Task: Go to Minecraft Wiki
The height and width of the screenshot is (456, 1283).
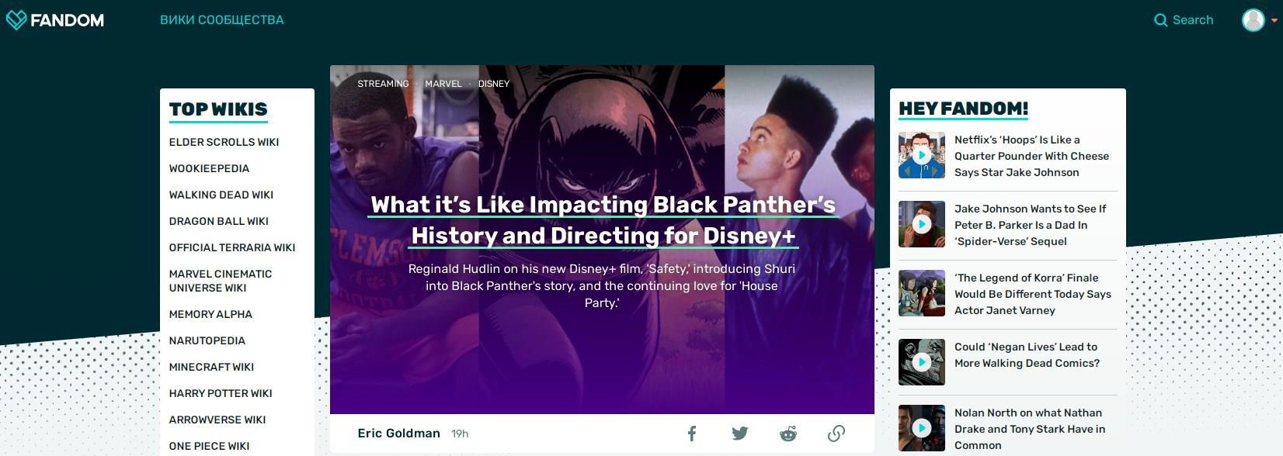Action: [211, 367]
